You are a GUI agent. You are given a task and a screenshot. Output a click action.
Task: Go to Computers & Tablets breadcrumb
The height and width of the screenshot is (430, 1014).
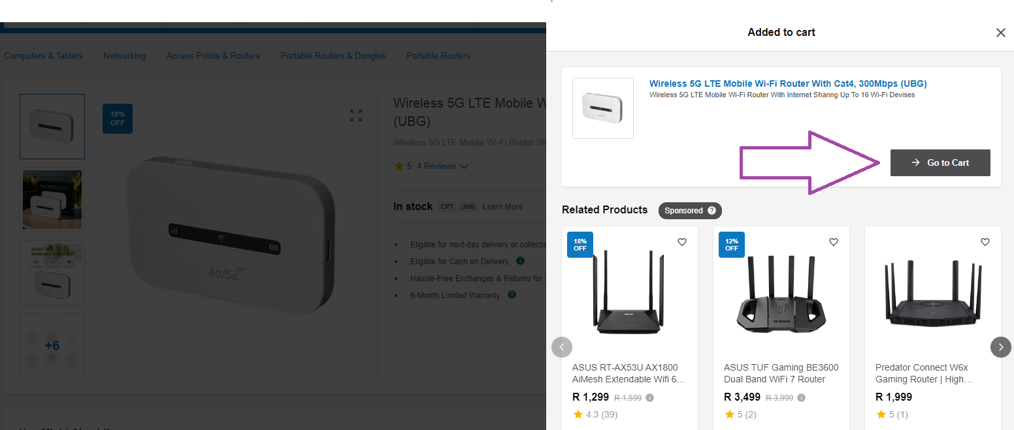pos(43,56)
